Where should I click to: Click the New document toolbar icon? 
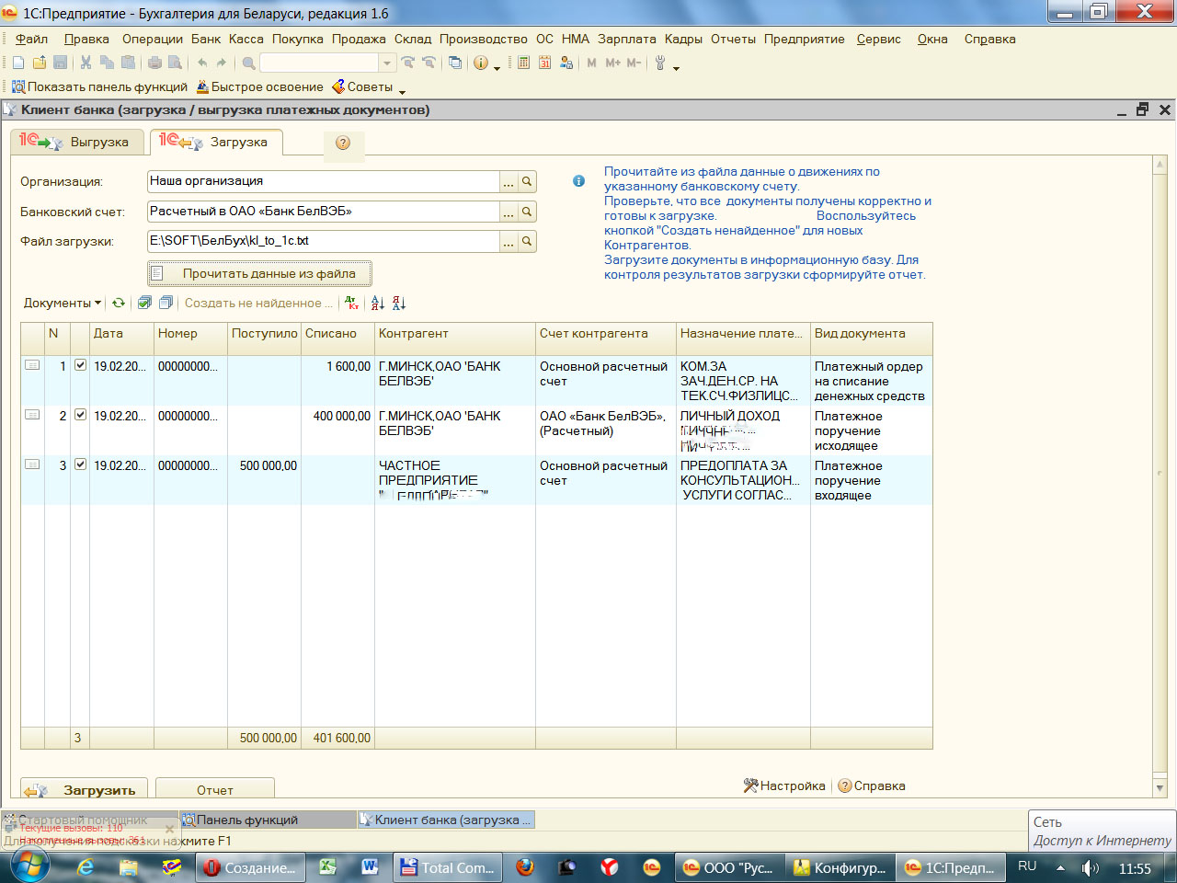[18, 63]
